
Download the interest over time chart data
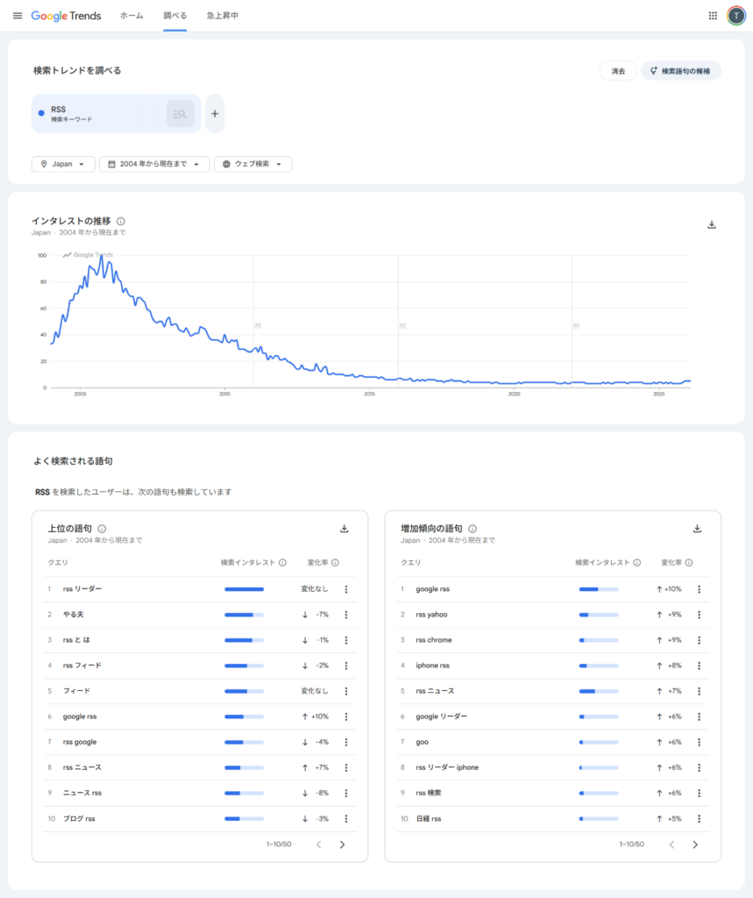712,224
